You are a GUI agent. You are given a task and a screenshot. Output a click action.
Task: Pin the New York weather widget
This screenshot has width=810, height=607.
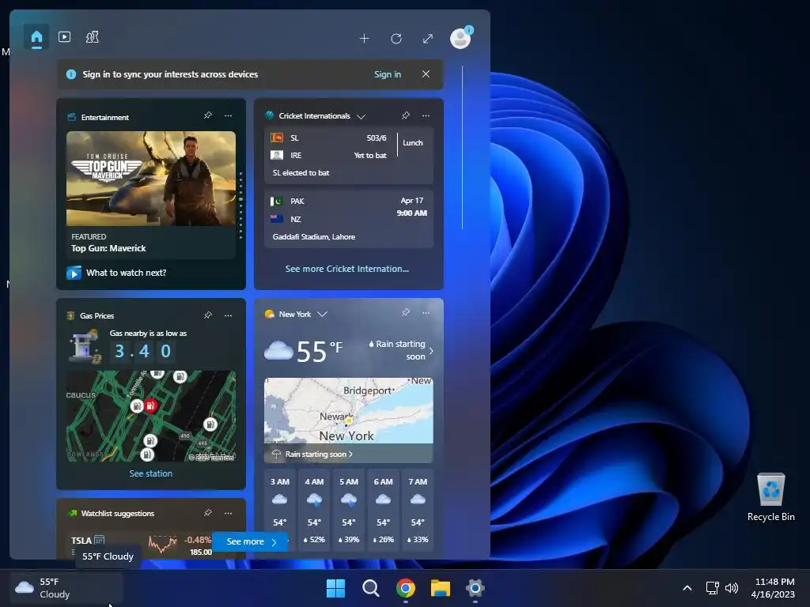coord(406,313)
